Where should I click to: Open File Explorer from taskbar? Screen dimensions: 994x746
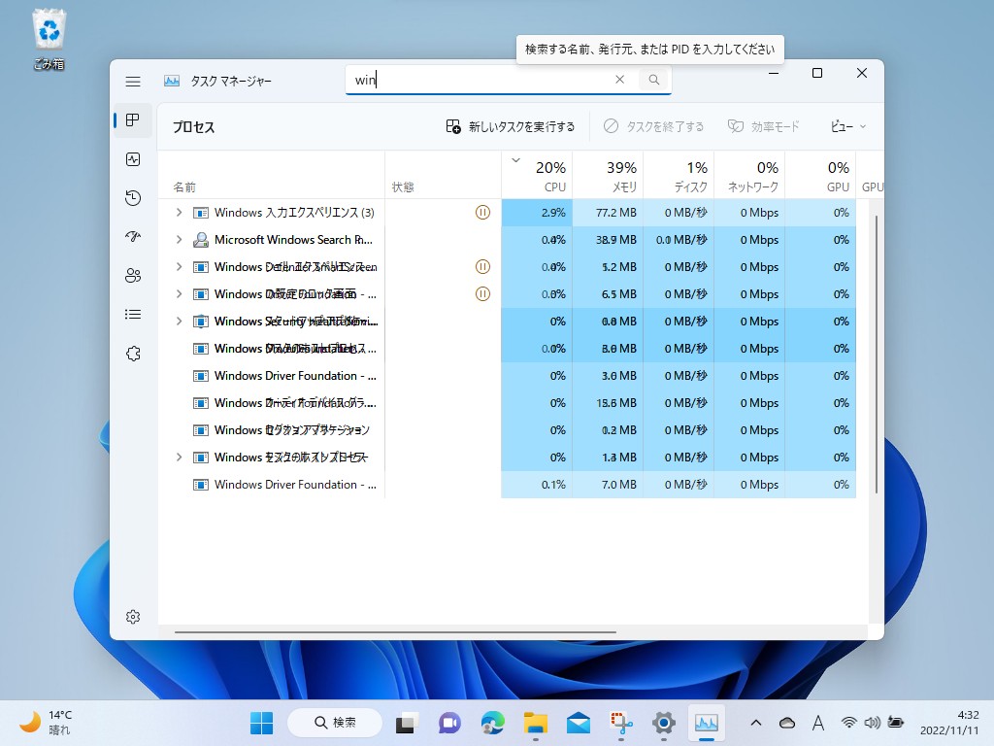pyautogui.click(x=536, y=723)
